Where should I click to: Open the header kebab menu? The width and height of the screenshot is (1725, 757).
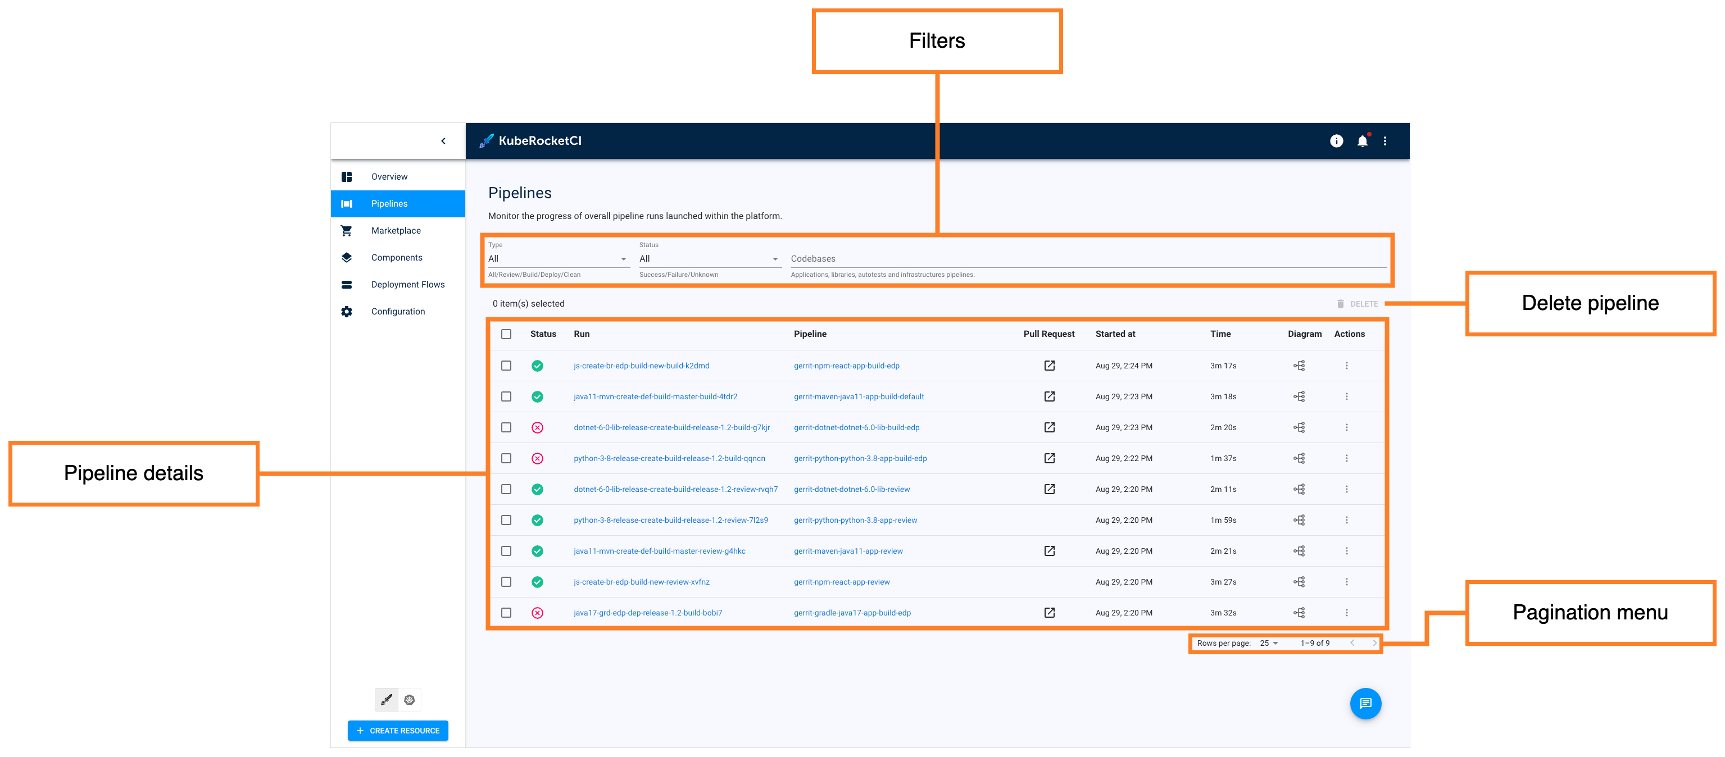pyautogui.click(x=1385, y=140)
